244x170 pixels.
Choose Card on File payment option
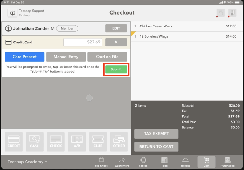coord(107,57)
